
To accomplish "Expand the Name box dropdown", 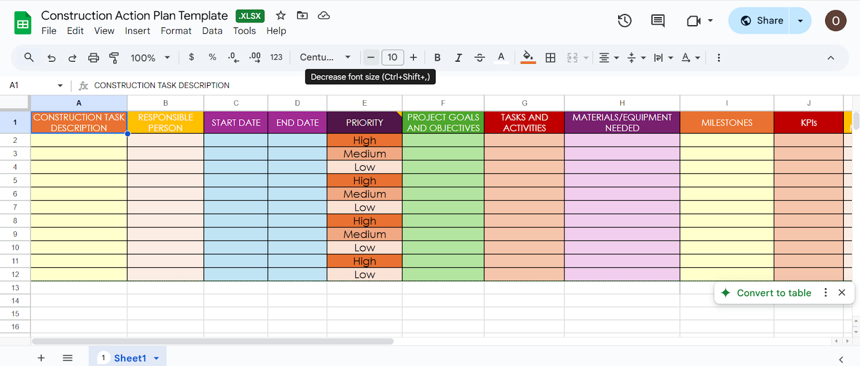I will (x=60, y=85).
